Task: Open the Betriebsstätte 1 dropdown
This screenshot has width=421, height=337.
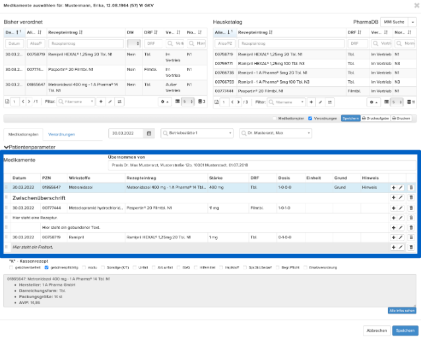Action: coord(197,133)
